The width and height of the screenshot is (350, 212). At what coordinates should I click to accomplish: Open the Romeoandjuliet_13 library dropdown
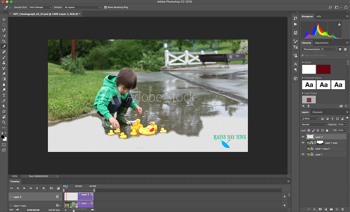click(x=319, y=49)
